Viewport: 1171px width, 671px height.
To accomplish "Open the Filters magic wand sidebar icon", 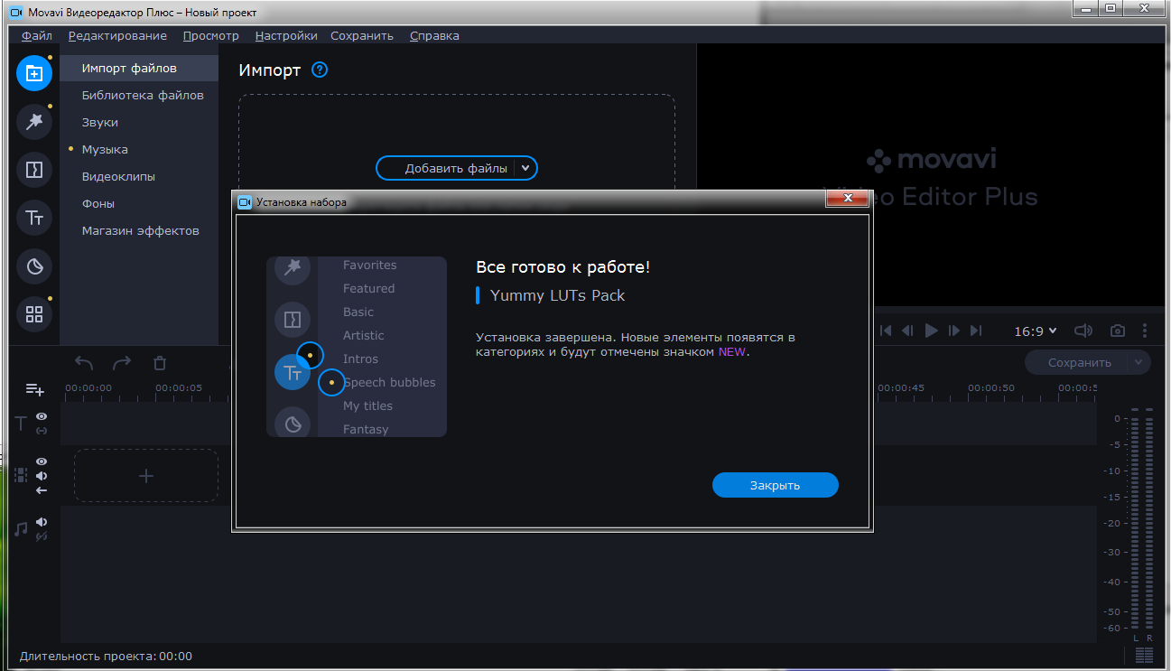I will tap(34, 122).
